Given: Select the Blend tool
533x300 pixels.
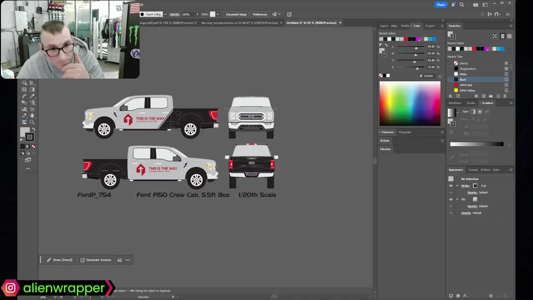Looking at the screenshot, I should (24, 102).
